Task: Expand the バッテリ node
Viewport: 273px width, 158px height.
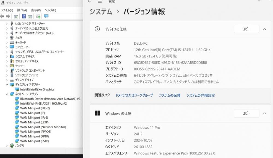Action: tap(7, 146)
